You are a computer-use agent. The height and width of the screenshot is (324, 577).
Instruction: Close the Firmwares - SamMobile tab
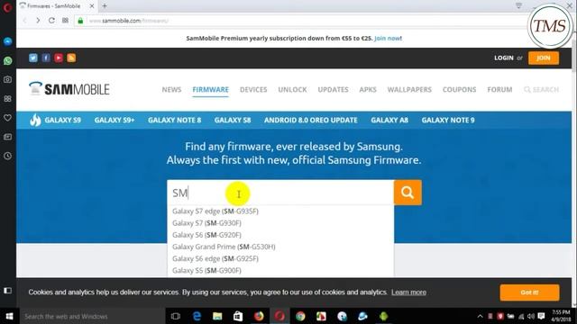click(x=92, y=6)
